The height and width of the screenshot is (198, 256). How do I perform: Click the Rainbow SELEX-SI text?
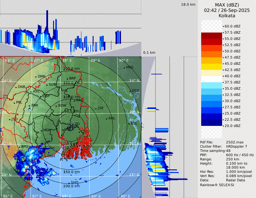click(x=217, y=185)
